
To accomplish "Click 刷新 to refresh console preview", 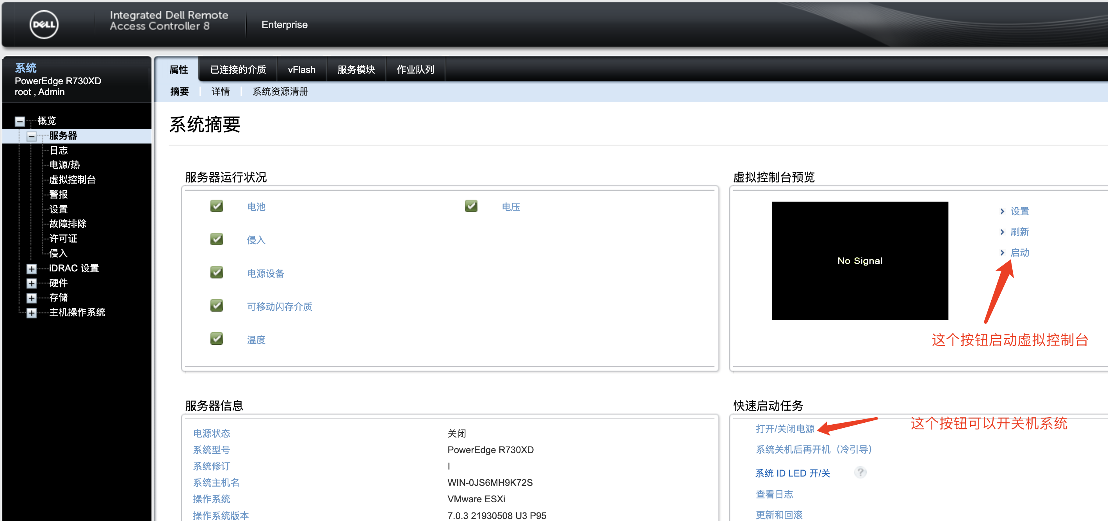I will coord(1019,232).
